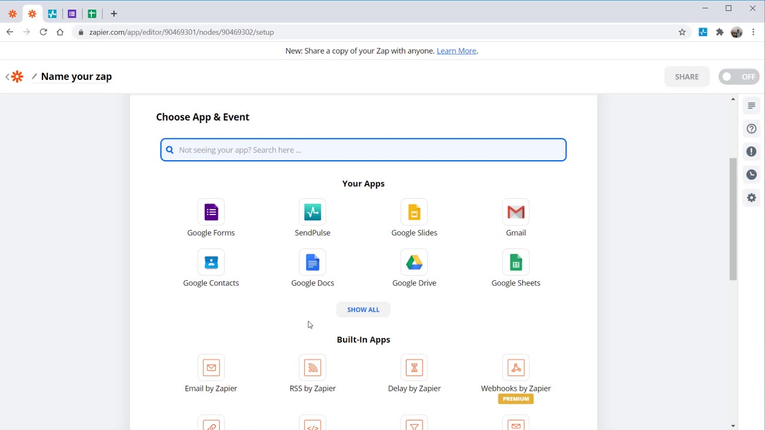765x430 pixels.
Task: Switch to the Google Sheets browser tab
Action: 92,14
